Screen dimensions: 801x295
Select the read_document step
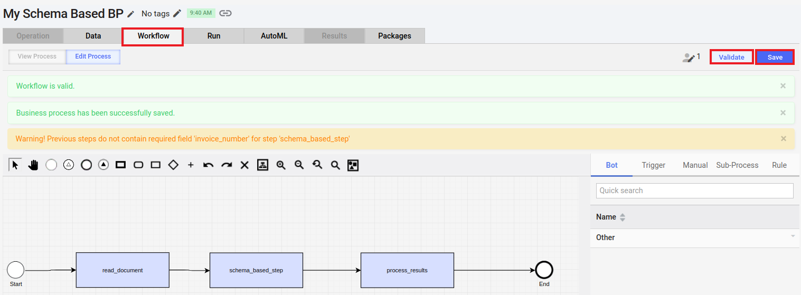(x=122, y=270)
